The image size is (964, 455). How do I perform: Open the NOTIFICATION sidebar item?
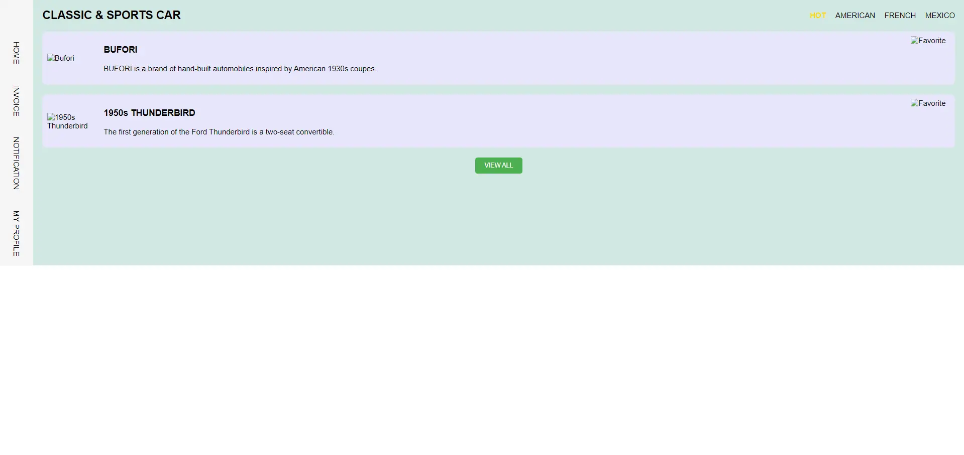[16, 164]
